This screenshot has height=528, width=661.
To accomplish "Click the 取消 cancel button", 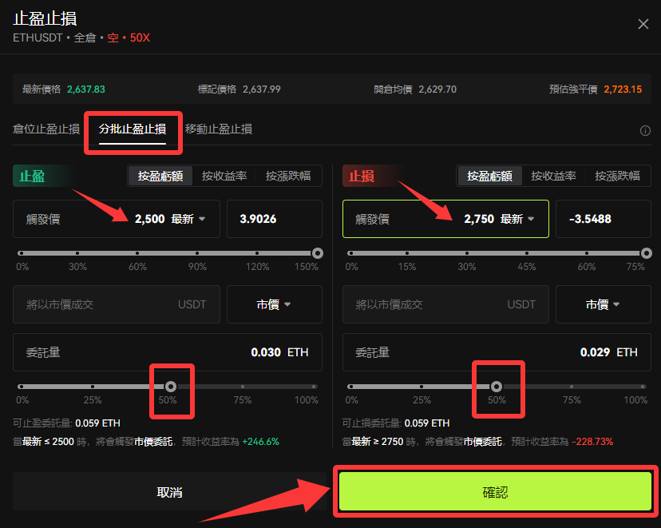I will click(169, 492).
